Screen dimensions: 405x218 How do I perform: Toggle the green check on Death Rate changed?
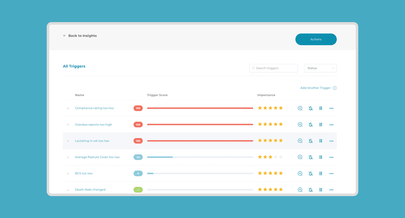[x=138, y=189]
